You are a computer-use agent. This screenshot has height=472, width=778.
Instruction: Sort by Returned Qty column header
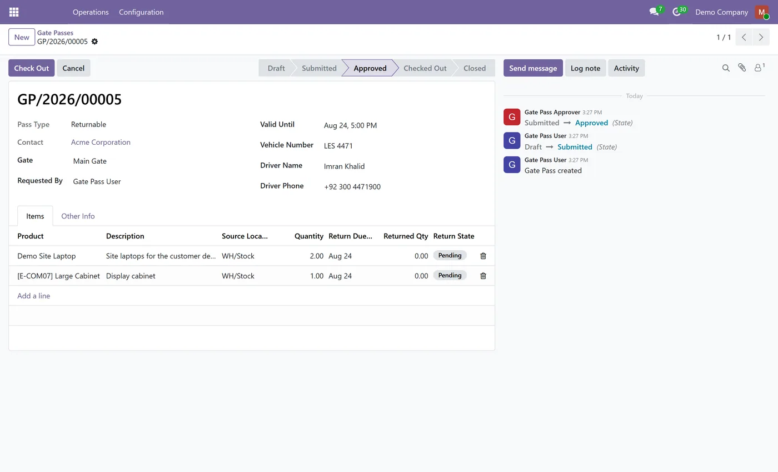pos(406,236)
